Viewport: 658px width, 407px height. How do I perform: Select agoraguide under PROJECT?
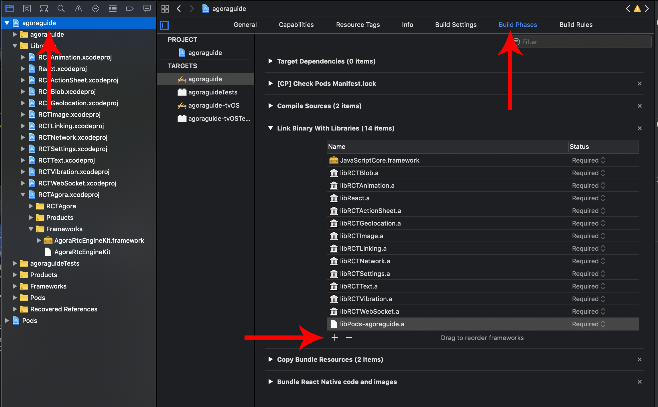point(205,53)
